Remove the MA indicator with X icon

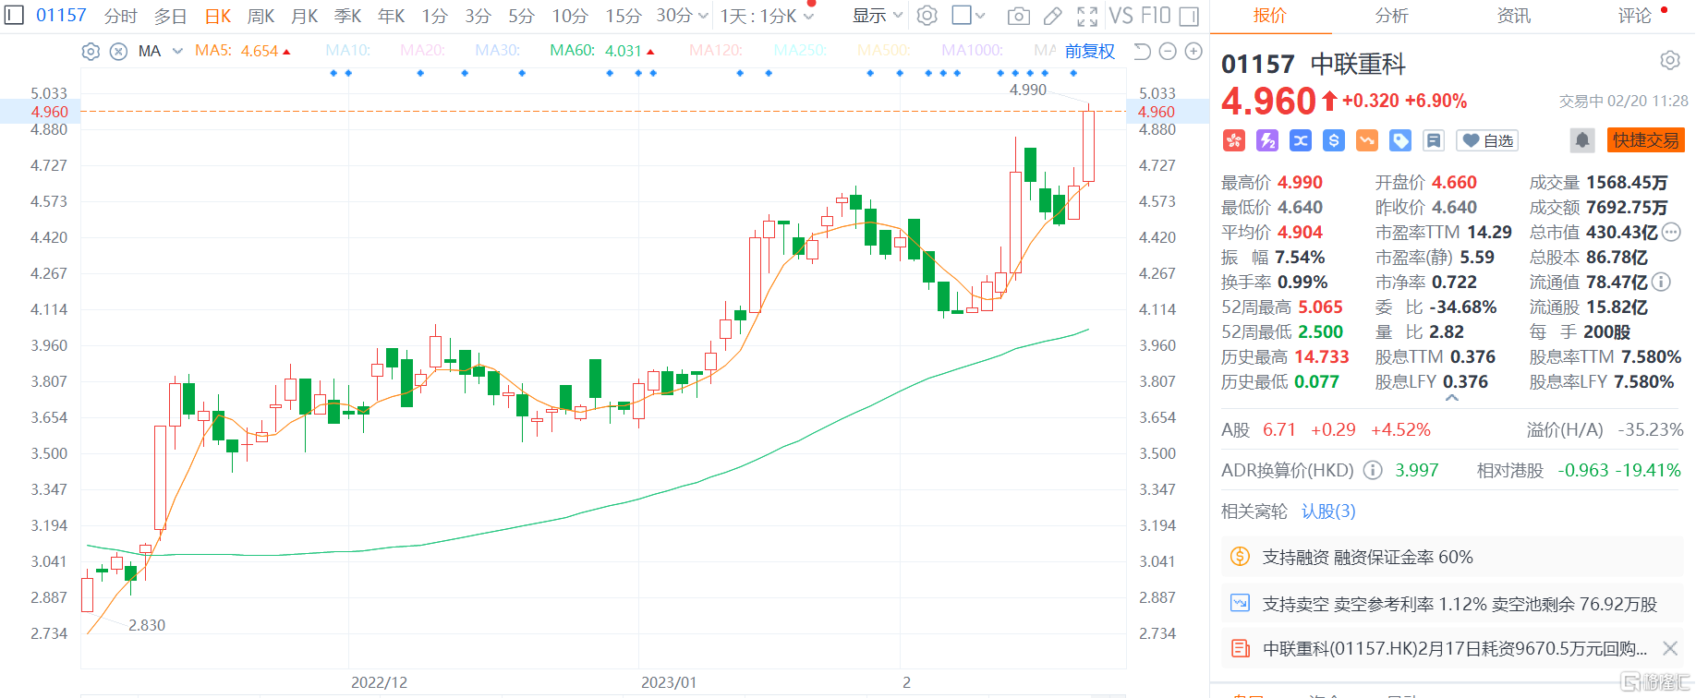tap(118, 52)
